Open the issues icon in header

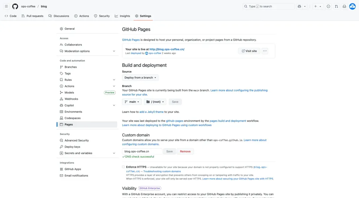point(328,6)
